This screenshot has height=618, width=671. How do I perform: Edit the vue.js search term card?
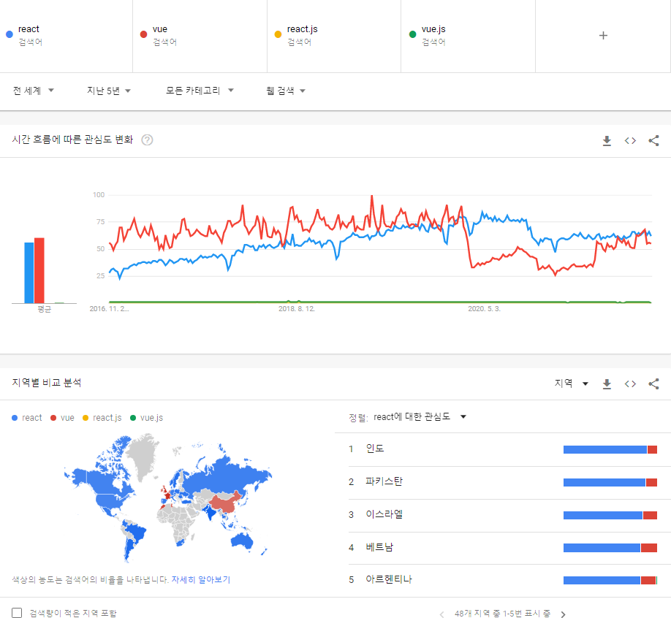click(x=468, y=36)
